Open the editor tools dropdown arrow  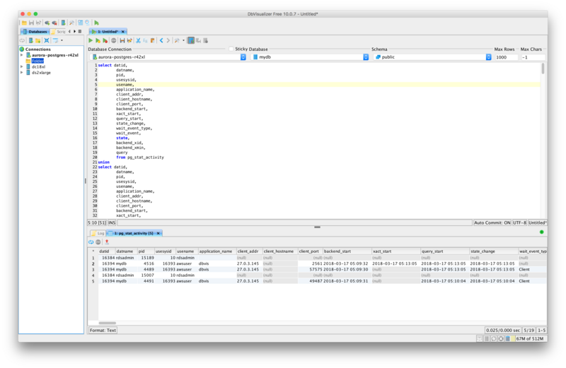(183, 40)
